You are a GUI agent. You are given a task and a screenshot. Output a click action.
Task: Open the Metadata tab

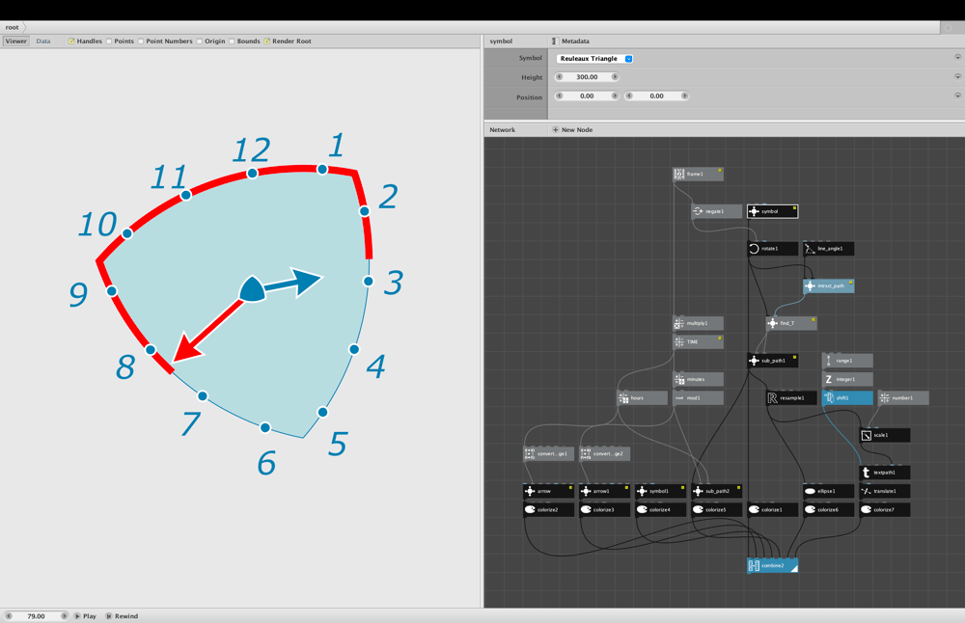tap(570, 41)
